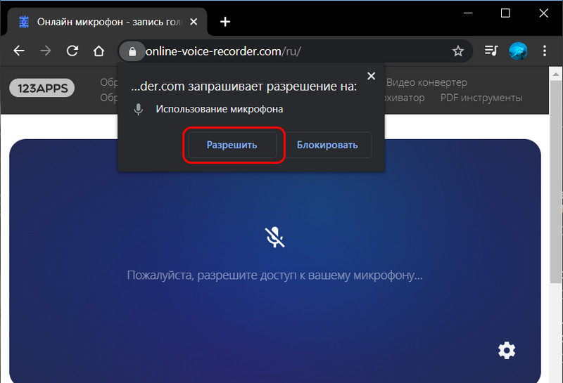
Task: Open PDF инструменты menu item
Action: (481, 98)
